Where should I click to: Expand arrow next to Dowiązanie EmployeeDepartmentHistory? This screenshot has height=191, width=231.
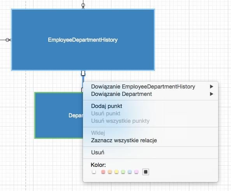[212, 87]
